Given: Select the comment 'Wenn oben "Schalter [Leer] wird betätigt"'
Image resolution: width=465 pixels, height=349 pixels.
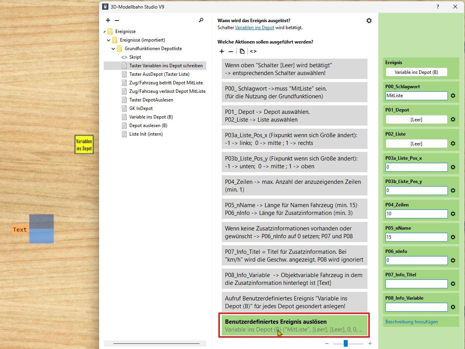Looking at the screenshot, I should (294, 69).
